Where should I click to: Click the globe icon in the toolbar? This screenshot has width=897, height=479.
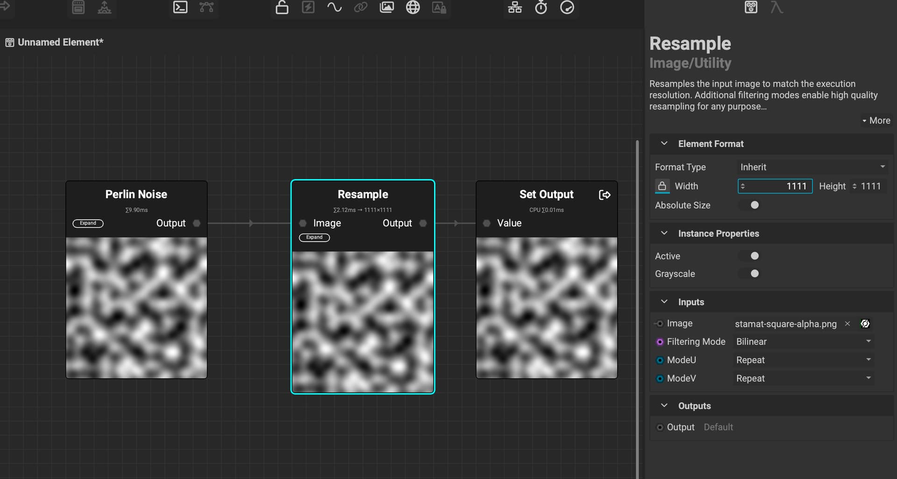(413, 7)
